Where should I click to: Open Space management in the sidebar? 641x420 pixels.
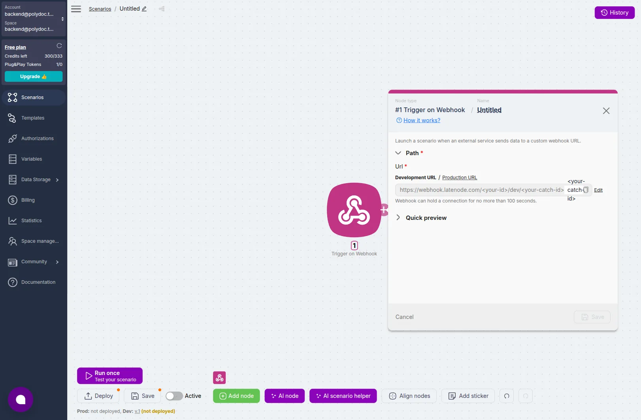click(x=34, y=241)
